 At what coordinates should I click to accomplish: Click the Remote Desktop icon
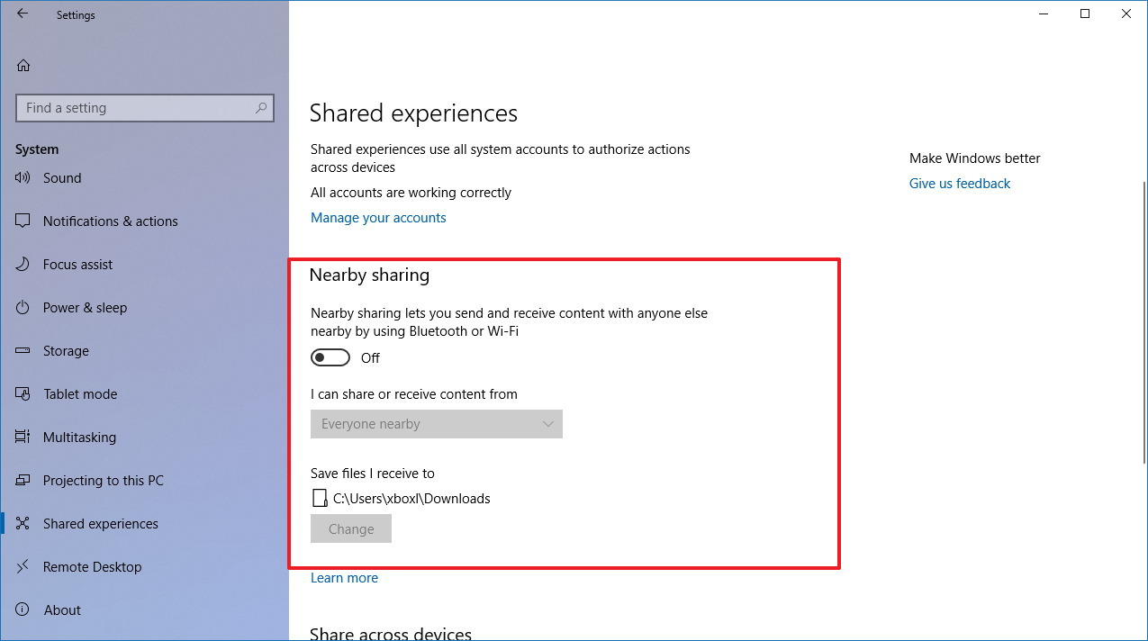pos(23,567)
